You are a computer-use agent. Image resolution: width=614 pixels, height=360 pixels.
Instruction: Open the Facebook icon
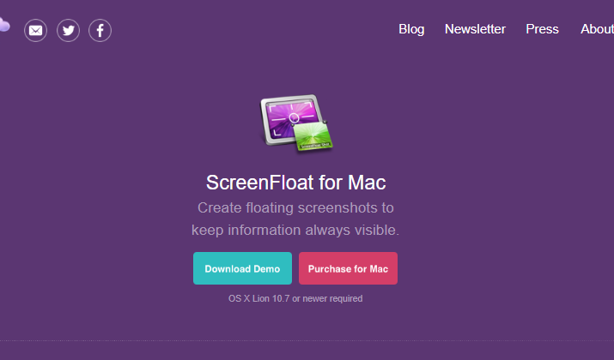(x=100, y=31)
